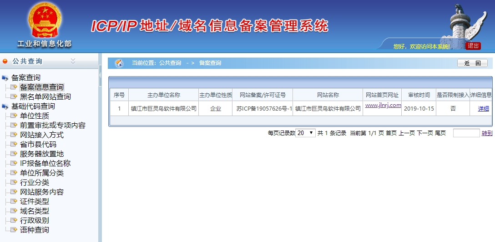
Task: Open 备案信息查询 in the sidebar
Action: point(41,87)
